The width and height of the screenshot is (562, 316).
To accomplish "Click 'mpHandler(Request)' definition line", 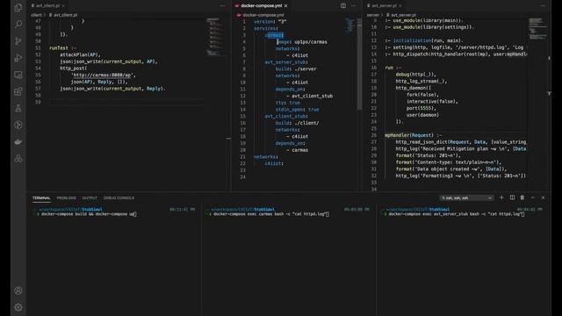I will 414,135.
